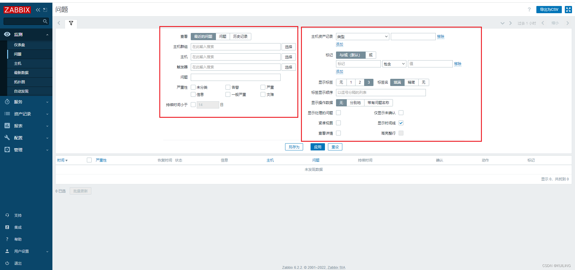Click the 问题 text input field
The width and height of the screenshot is (575, 270).
(x=235, y=77)
